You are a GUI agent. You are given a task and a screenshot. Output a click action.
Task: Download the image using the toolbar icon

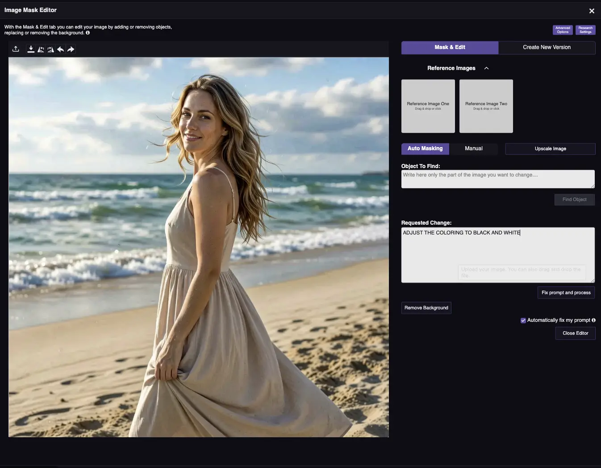pyautogui.click(x=31, y=49)
